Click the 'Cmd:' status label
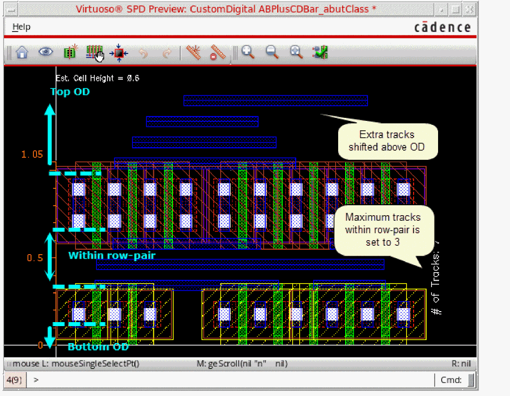The image size is (510, 396). click(451, 380)
